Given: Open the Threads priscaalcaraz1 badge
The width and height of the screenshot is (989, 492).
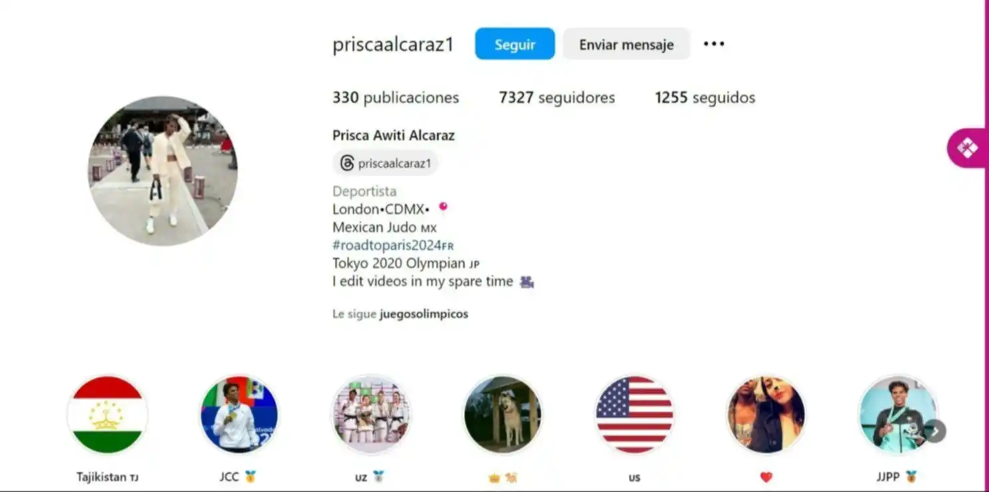Looking at the screenshot, I should (x=385, y=163).
